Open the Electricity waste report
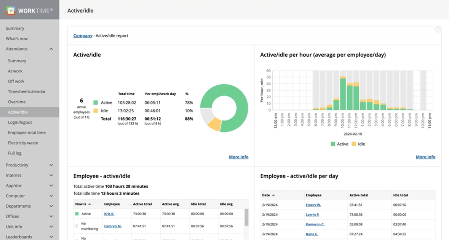 click(x=23, y=143)
